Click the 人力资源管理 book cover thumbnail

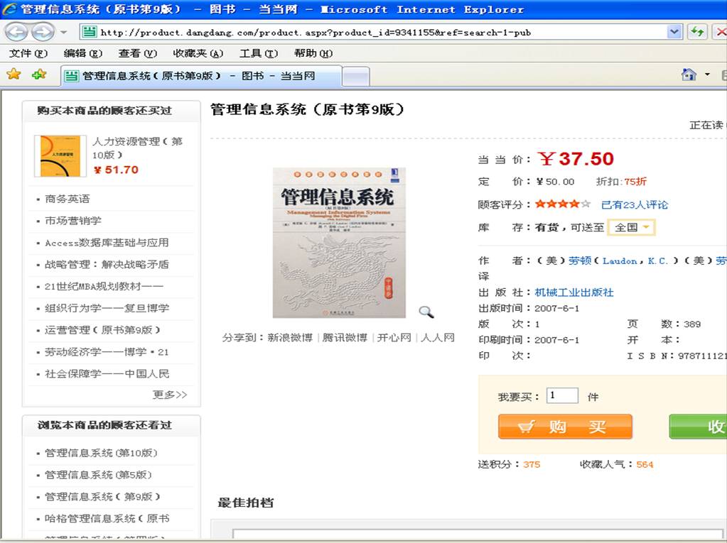60,156
